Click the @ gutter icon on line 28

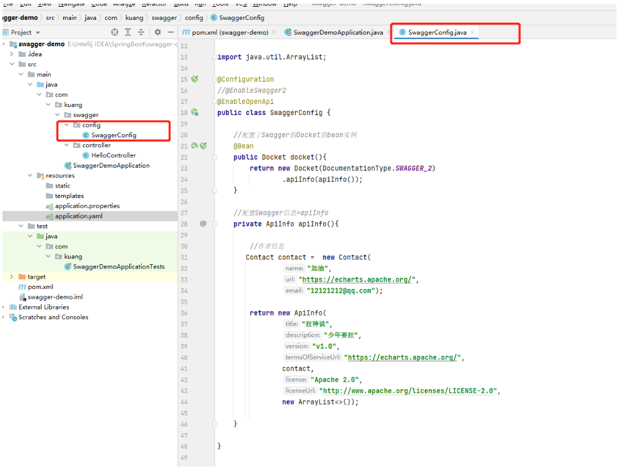[x=202, y=224]
